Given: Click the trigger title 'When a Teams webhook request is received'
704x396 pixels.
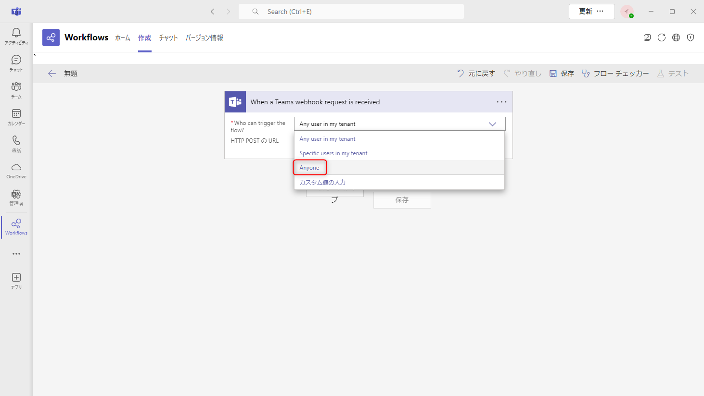Looking at the screenshot, I should (x=315, y=102).
